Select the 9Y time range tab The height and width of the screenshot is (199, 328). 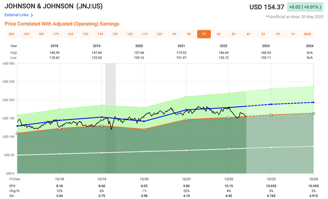(x=174, y=34)
